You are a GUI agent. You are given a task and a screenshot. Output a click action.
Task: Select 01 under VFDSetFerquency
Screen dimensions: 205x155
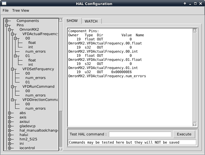point(27,82)
